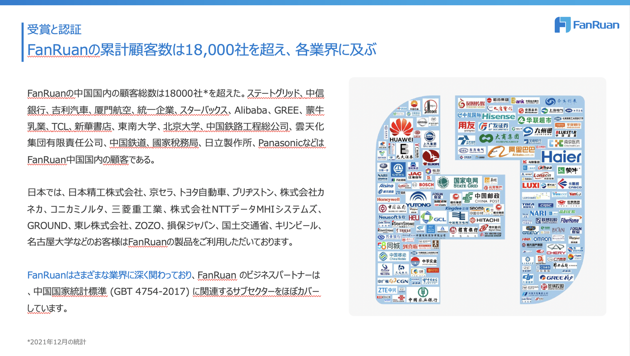The image size is (630, 356).
Task: Select the OMRON logo
Action: point(542,239)
